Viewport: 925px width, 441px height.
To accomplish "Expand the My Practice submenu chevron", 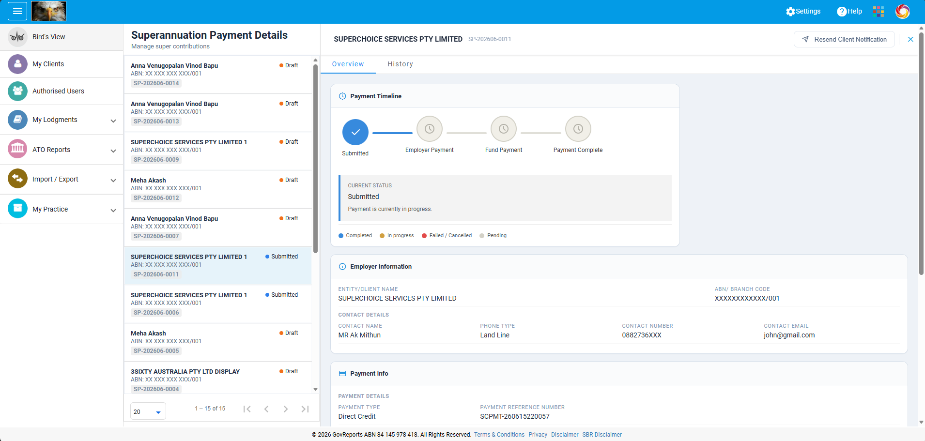I will coord(113,211).
